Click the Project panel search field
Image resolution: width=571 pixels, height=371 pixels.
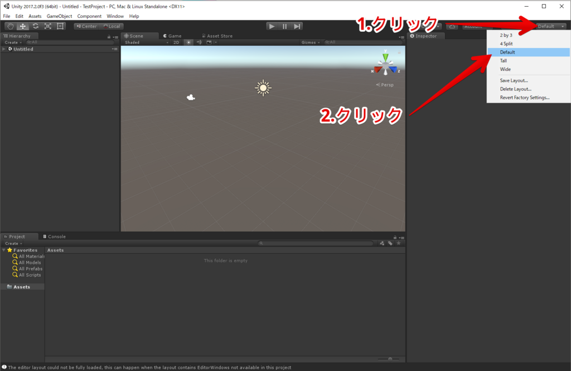316,243
